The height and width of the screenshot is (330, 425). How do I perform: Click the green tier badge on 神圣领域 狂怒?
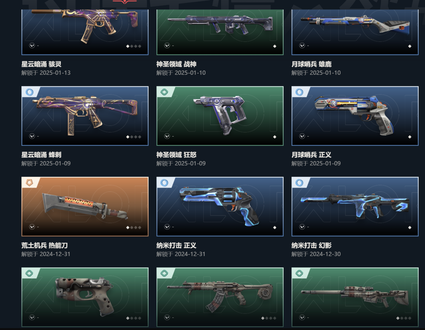point(164,92)
